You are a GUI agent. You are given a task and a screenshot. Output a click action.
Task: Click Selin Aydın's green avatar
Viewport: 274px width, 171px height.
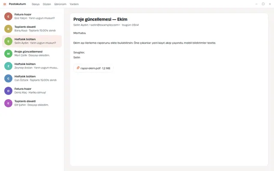tap(8, 41)
